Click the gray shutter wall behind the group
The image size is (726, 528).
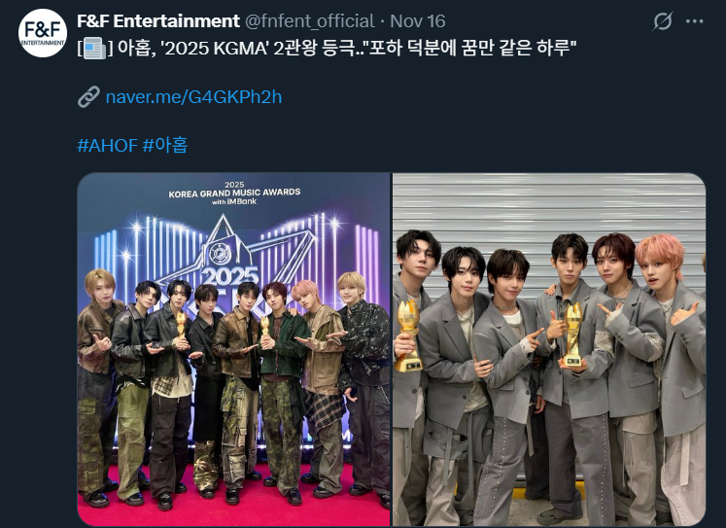click(549, 206)
